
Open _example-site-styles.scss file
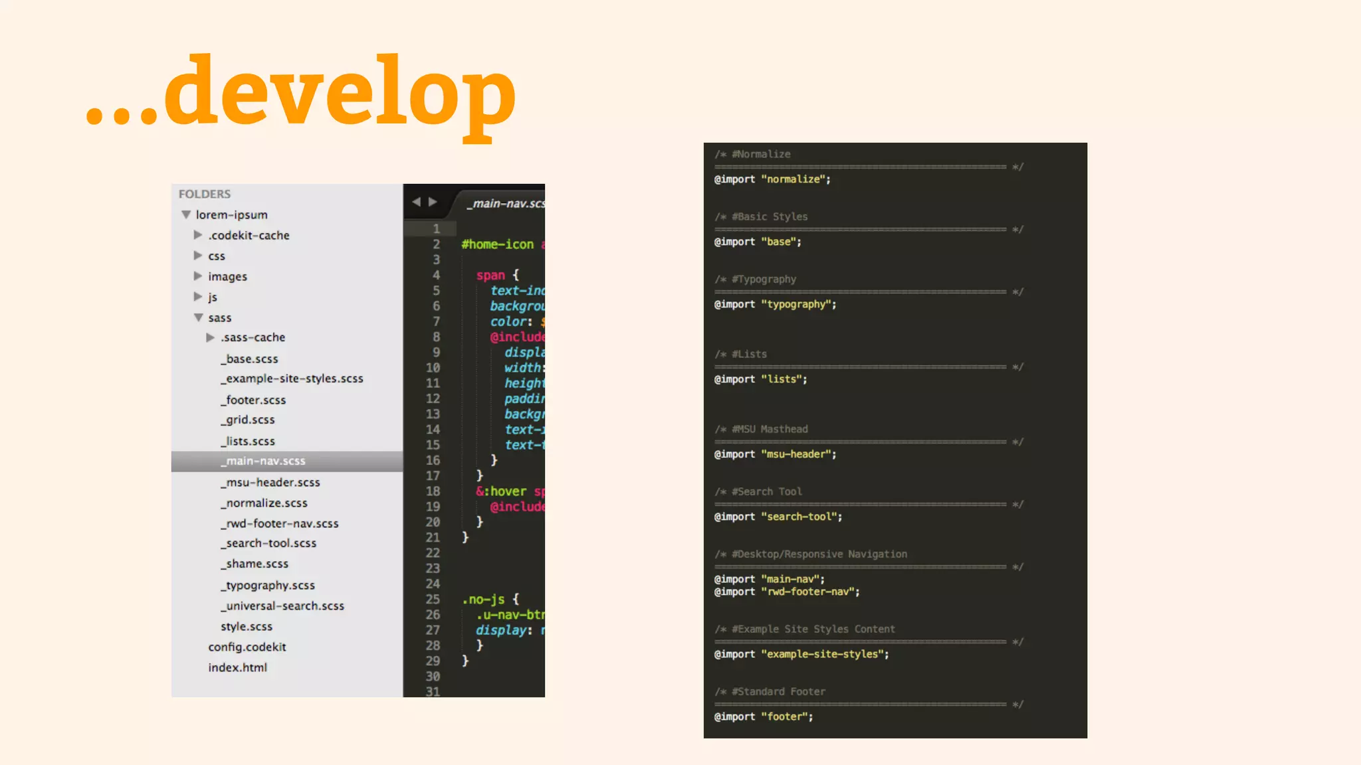[x=292, y=379]
